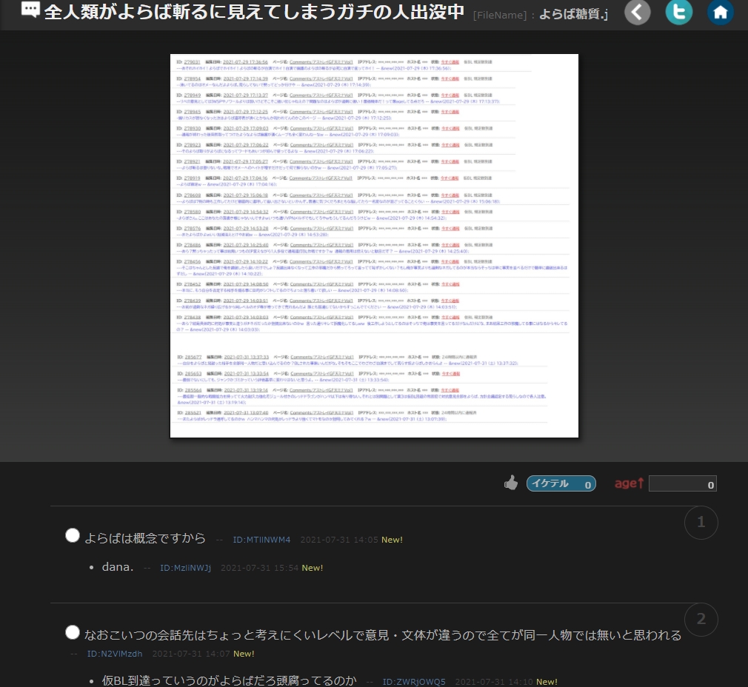Viewport: 748px width, 687px height.
Task: Enlarge the uploaded comment log screenshot
Action: pyautogui.click(x=374, y=246)
